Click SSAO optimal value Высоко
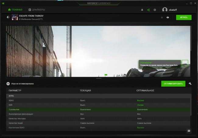Viewport: 198px width, 138px height. pos(140,101)
